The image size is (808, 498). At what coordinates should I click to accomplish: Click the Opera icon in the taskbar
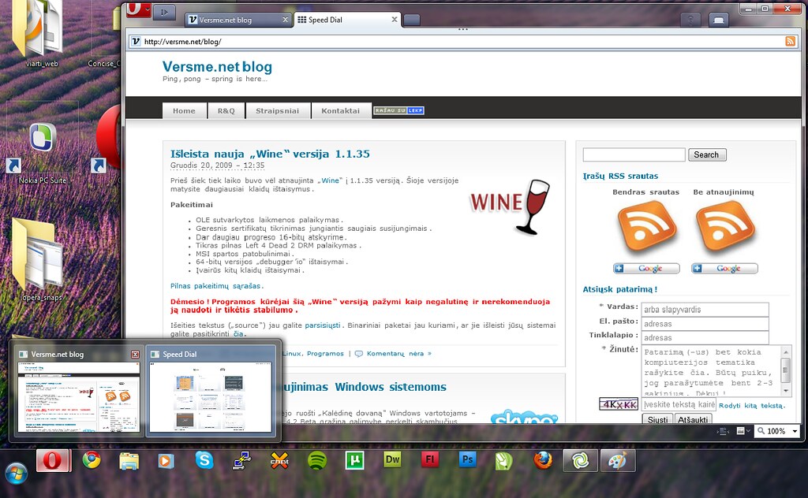(x=53, y=460)
